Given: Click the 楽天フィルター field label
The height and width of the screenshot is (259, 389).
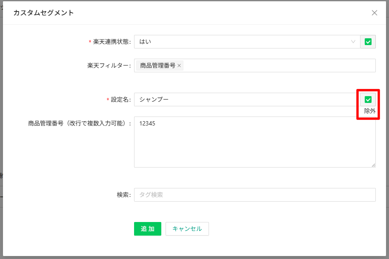Looking at the screenshot, I should point(109,65).
